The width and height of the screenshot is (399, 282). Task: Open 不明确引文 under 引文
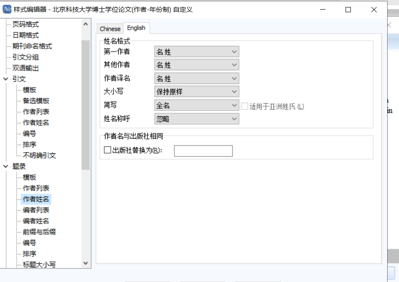coord(39,156)
